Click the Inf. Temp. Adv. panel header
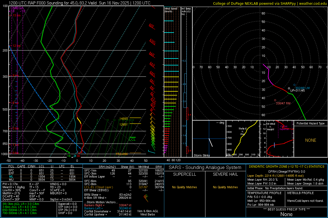The height and width of the screenshot is (218, 328). 186,11
